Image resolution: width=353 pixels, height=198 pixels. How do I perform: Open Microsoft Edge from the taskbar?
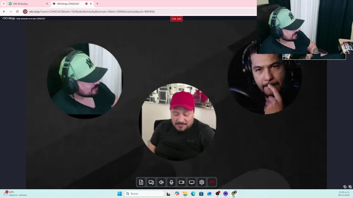193,194
